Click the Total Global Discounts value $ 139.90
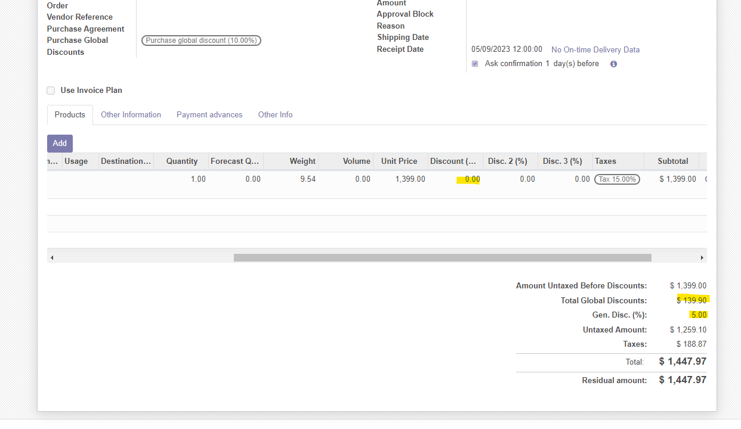The width and height of the screenshot is (741, 429). tap(692, 300)
